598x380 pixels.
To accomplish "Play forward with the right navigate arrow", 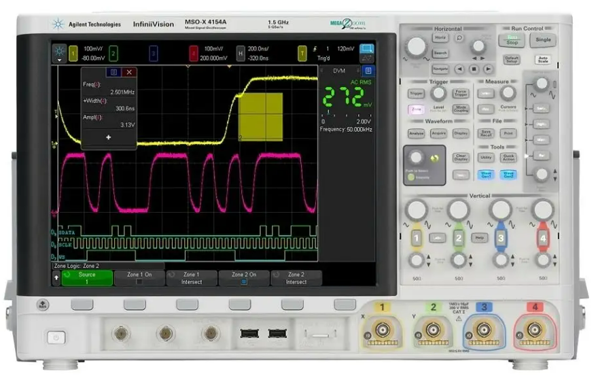I will [488, 69].
